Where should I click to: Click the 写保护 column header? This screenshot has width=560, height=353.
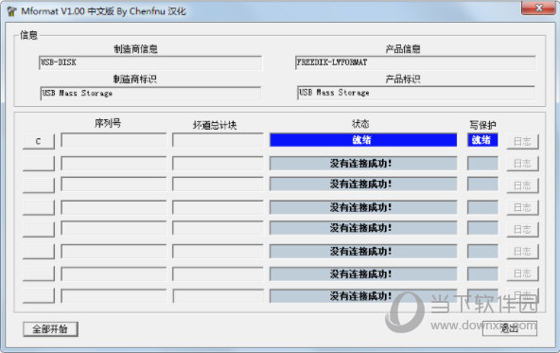(x=482, y=125)
